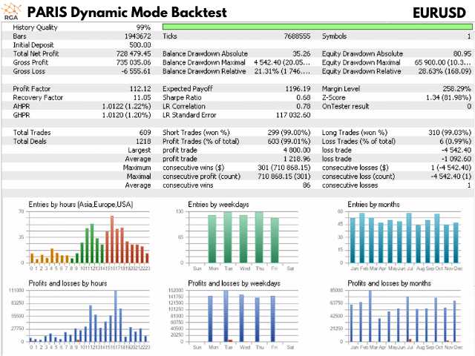Viewport: 475px width, 356px height.
Task: Click the green History Quality progress bar
Action: point(316,27)
